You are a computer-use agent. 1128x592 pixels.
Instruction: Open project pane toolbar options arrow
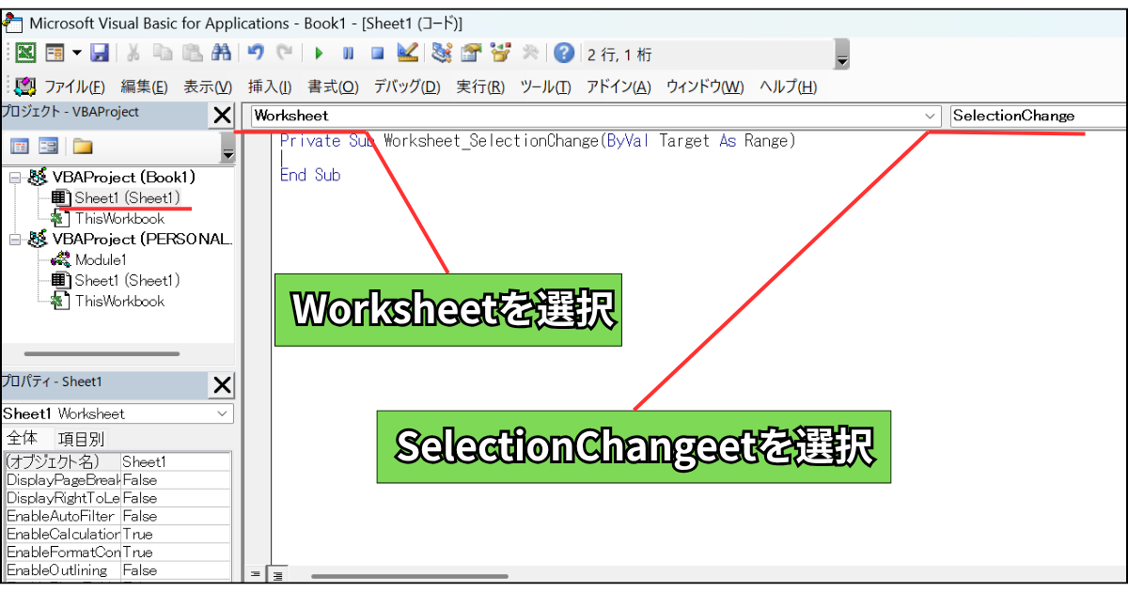[227, 148]
